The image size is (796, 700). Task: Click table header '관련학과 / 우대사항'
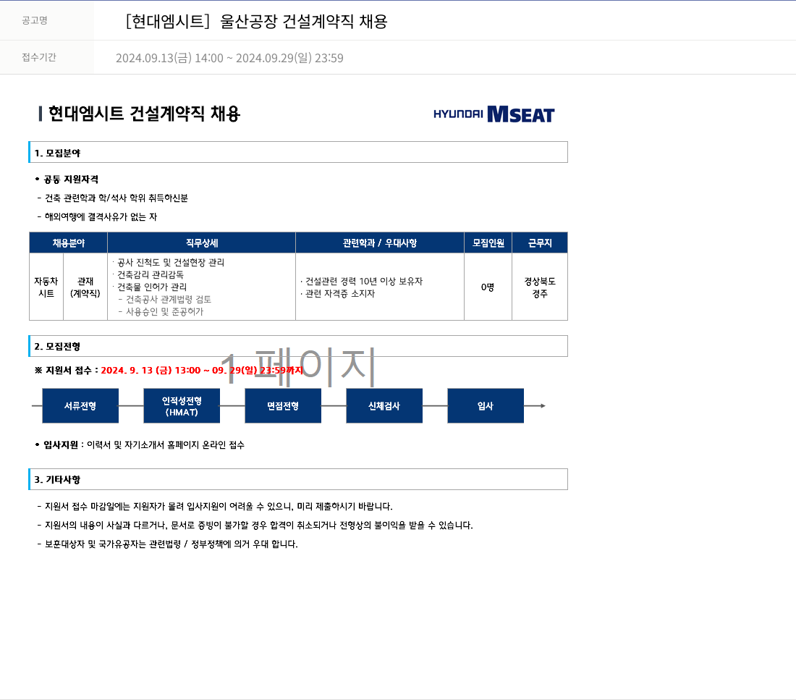(380, 243)
